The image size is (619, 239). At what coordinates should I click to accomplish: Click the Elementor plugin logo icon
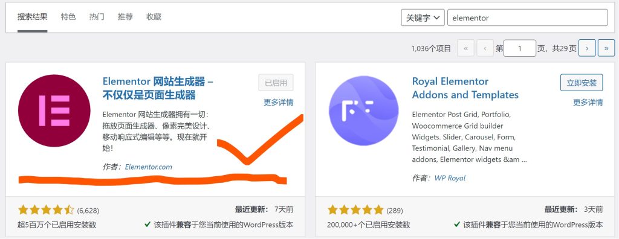click(x=54, y=111)
